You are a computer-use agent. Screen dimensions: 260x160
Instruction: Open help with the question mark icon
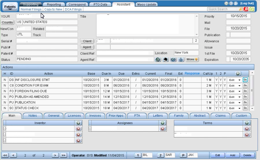(x=231, y=3)
